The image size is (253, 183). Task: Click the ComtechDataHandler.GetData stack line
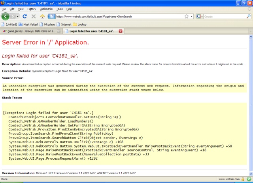click(x=65, y=117)
